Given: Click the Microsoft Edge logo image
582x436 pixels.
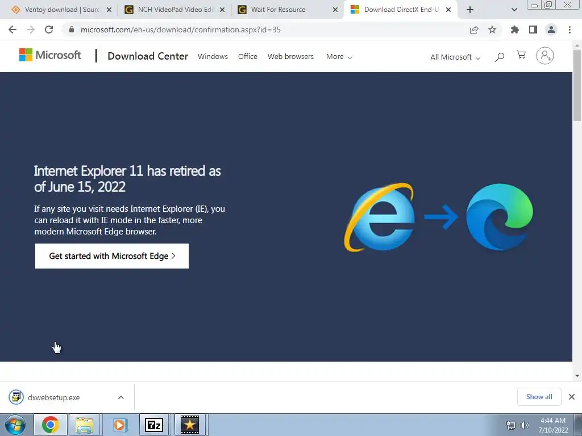Looking at the screenshot, I should [x=500, y=217].
